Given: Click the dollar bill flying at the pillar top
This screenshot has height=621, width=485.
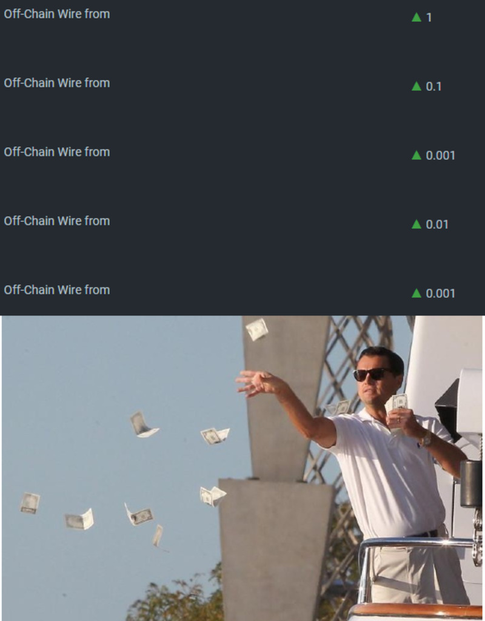Looking at the screenshot, I should click(257, 329).
